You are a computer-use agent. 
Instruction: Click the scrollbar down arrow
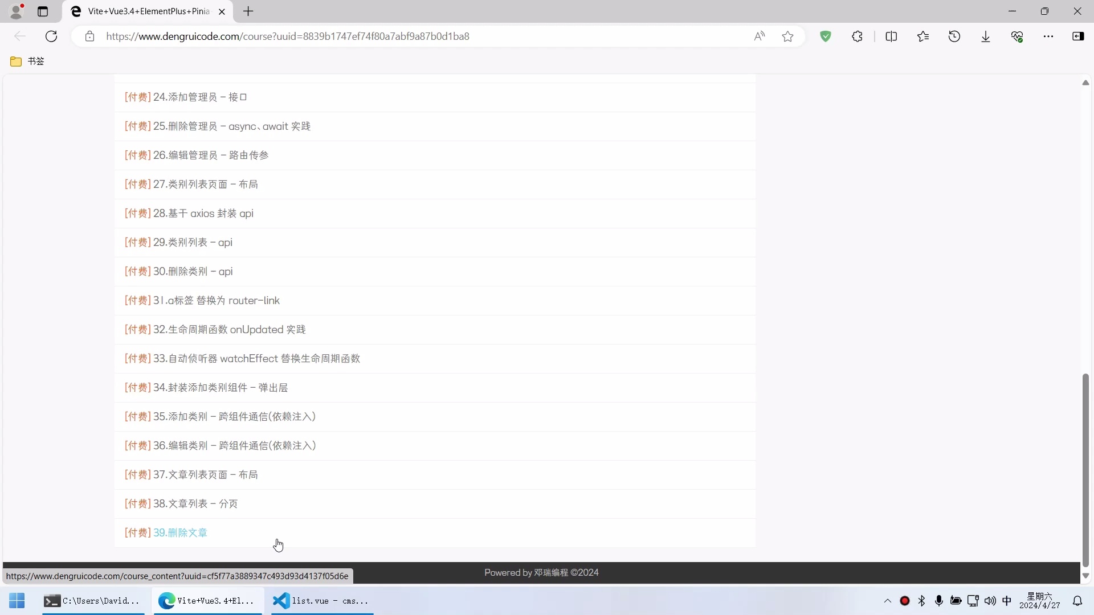pos(1086,576)
